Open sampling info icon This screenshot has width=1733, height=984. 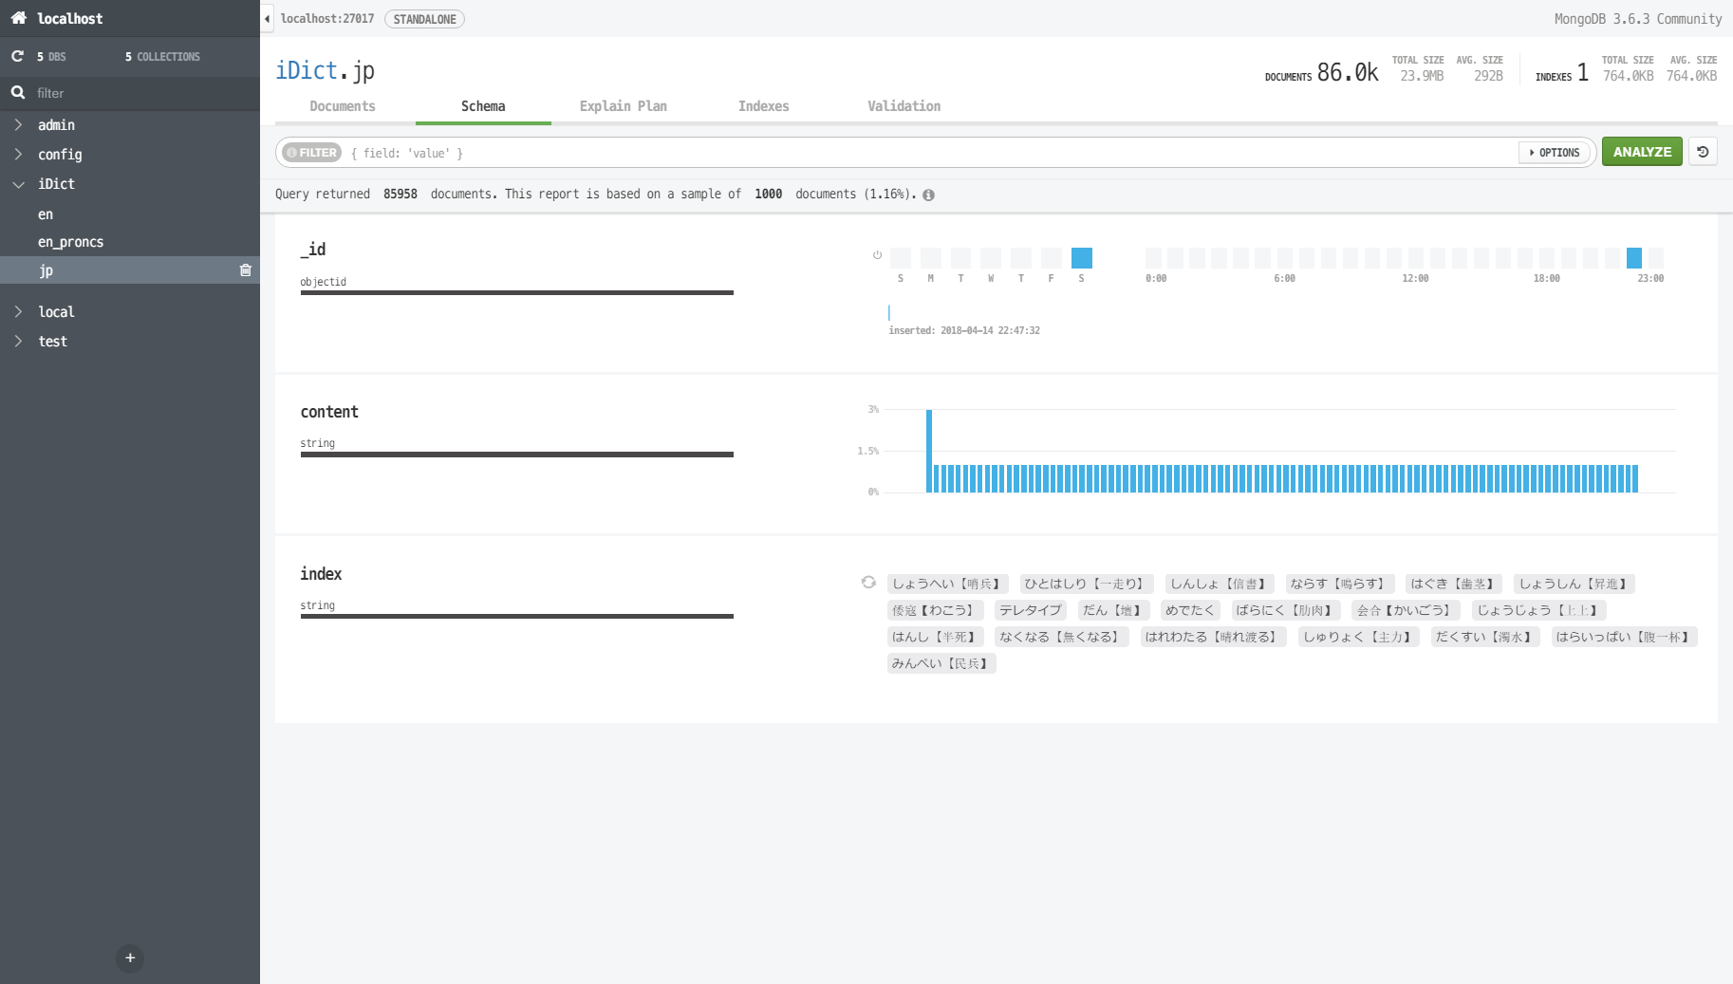click(928, 195)
